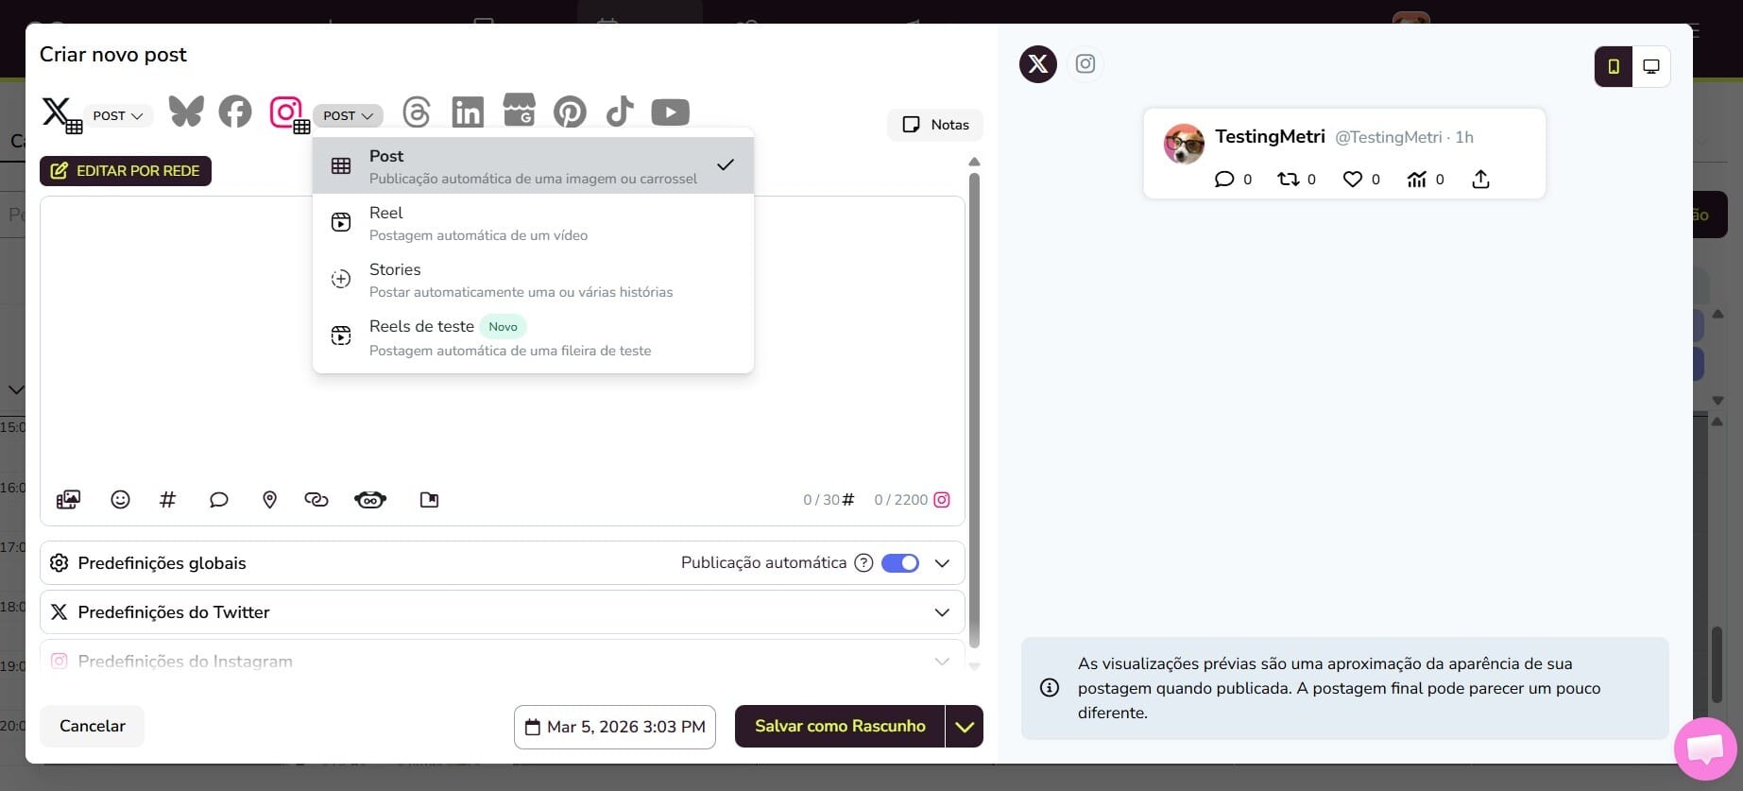Select the Threads network icon
Image resolution: width=1743 pixels, height=791 pixels.
point(417,112)
